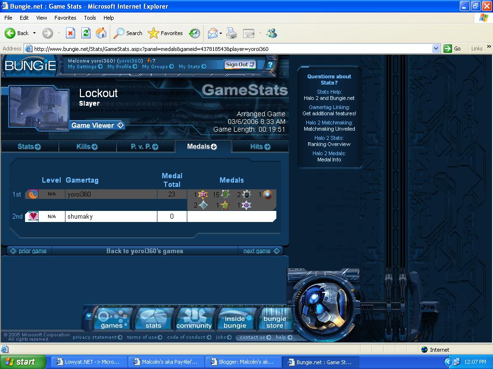The height and width of the screenshot is (369, 493).
Task: Open the Favorites menu
Action: tap(65, 18)
